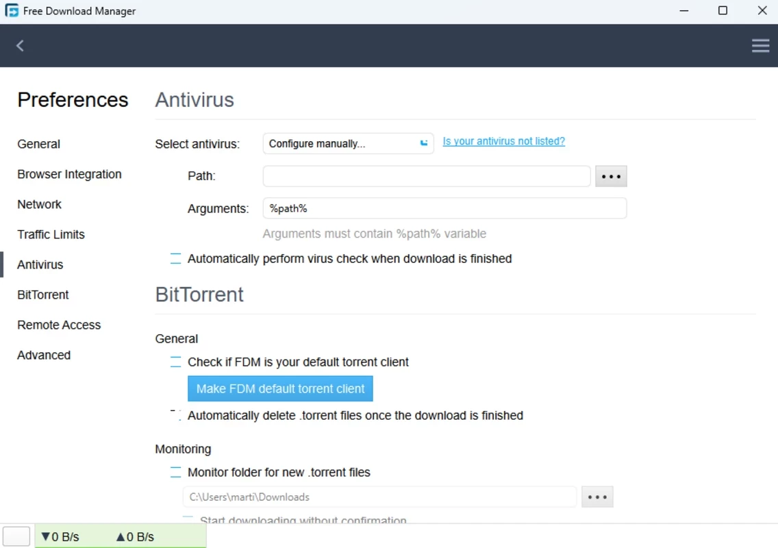Open the Network preferences section
The height and width of the screenshot is (548, 778).
click(x=39, y=204)
